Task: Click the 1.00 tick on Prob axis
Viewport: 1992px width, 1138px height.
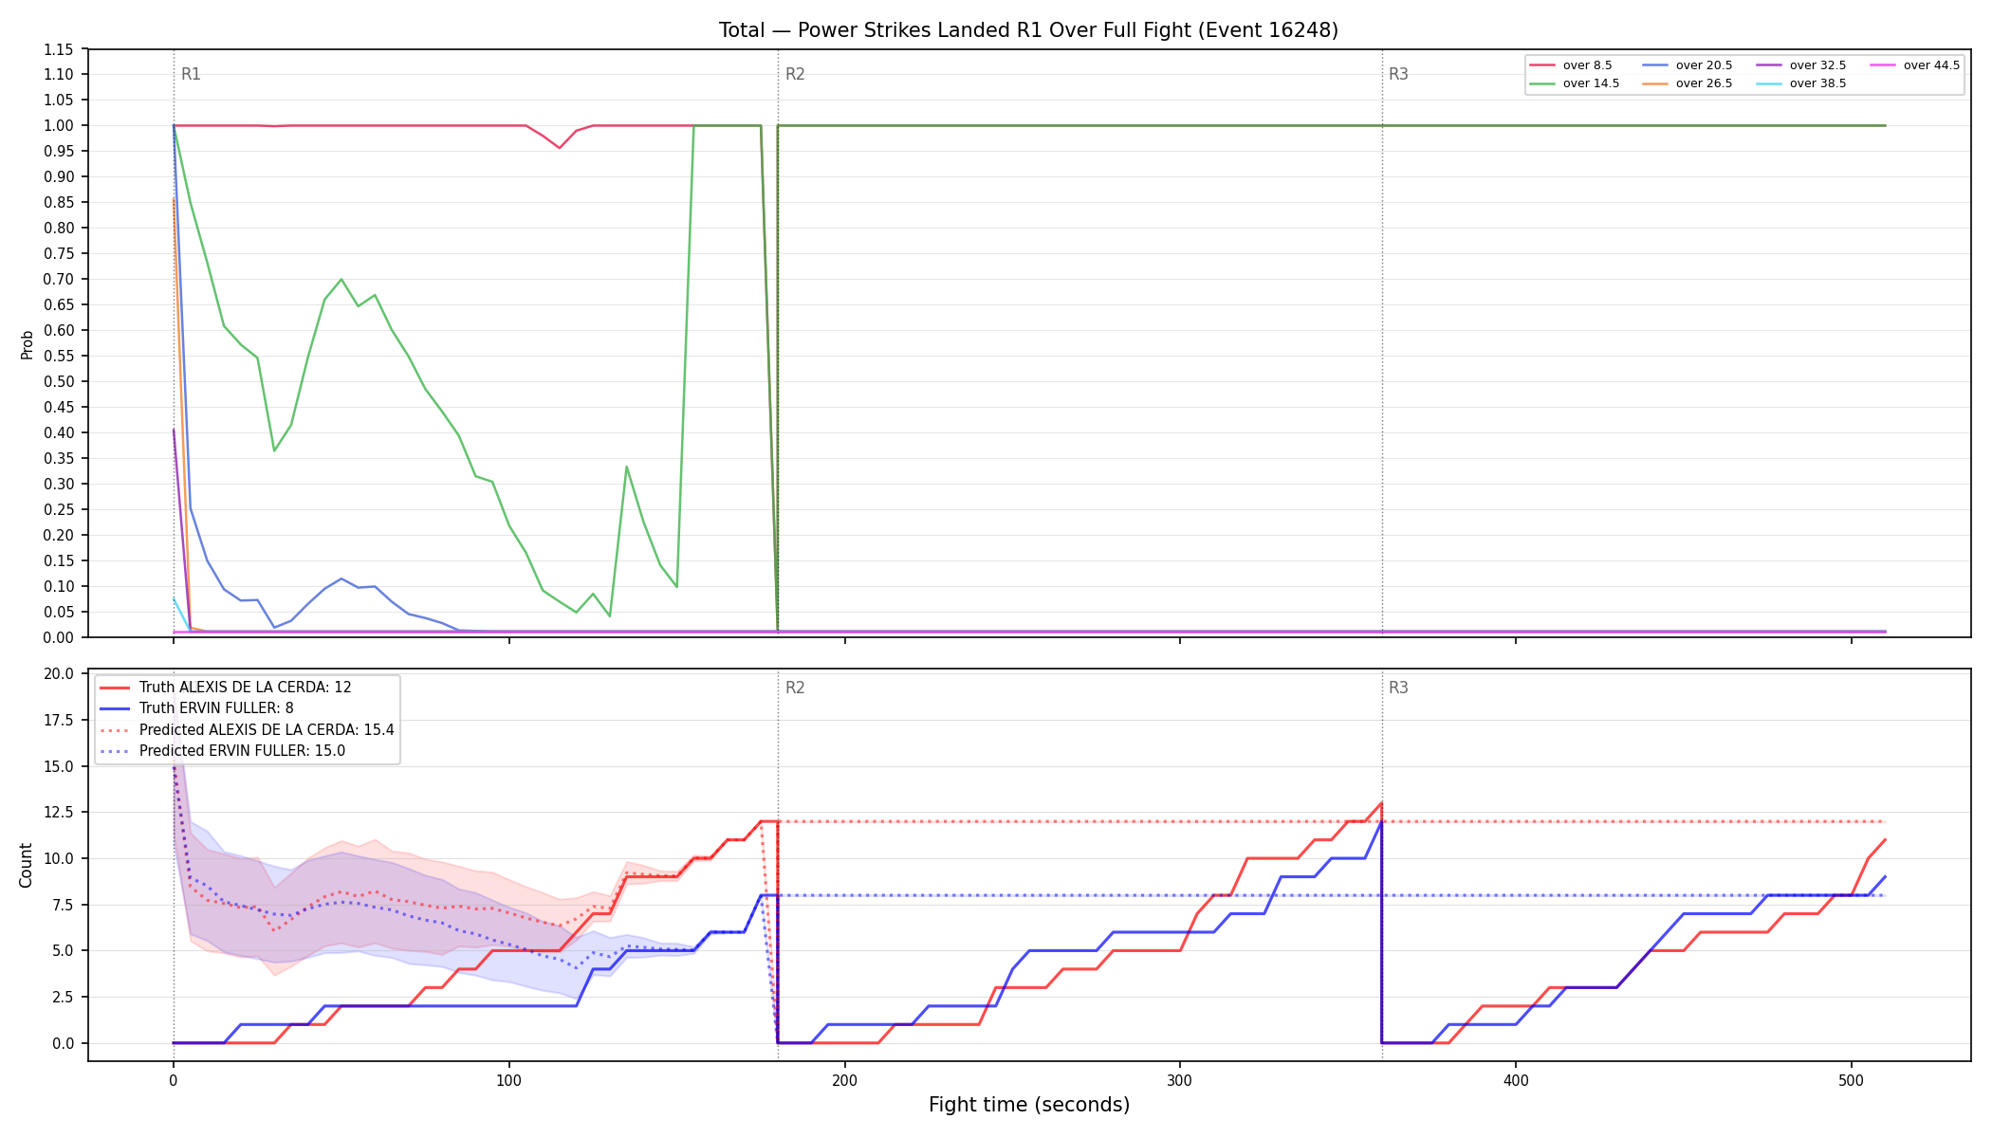Action: click(59, 126)
